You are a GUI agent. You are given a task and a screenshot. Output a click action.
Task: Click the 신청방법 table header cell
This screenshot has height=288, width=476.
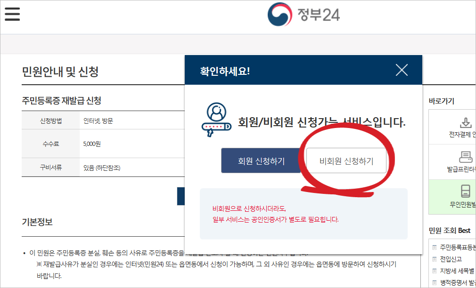[51, 120]
